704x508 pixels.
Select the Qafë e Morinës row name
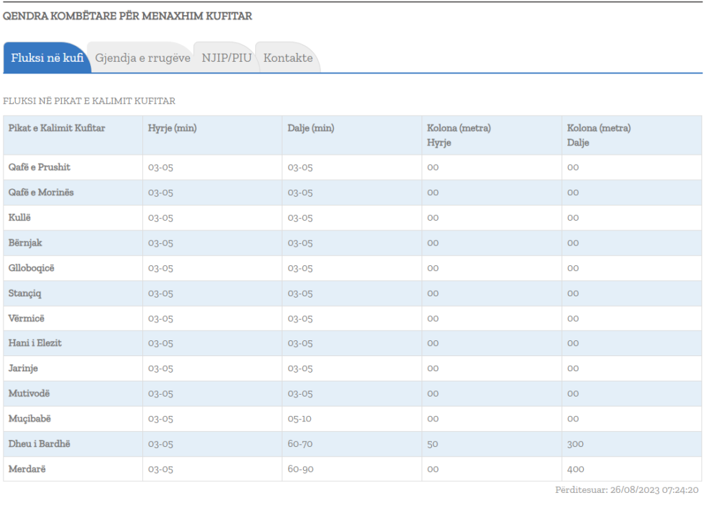pyautogui.click(x=41, y=192)
